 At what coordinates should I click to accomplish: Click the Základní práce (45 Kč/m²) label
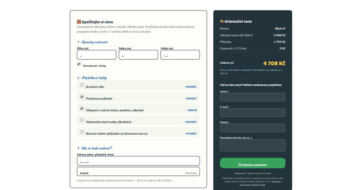point(236,35)
